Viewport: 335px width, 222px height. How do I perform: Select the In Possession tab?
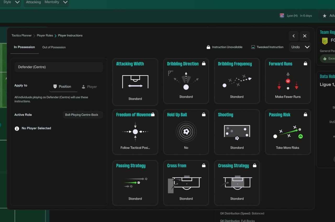pos(24,47)
